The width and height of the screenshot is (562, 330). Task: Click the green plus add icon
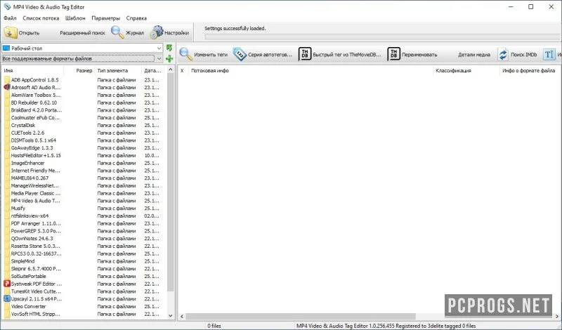(x=169, y=58)
